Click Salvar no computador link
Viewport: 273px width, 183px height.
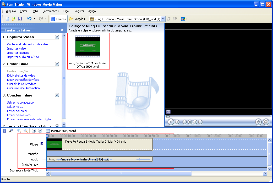(x=21, y=103)
